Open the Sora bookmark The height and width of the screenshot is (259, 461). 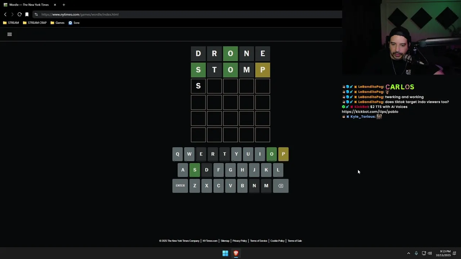[x=74, y=23]
